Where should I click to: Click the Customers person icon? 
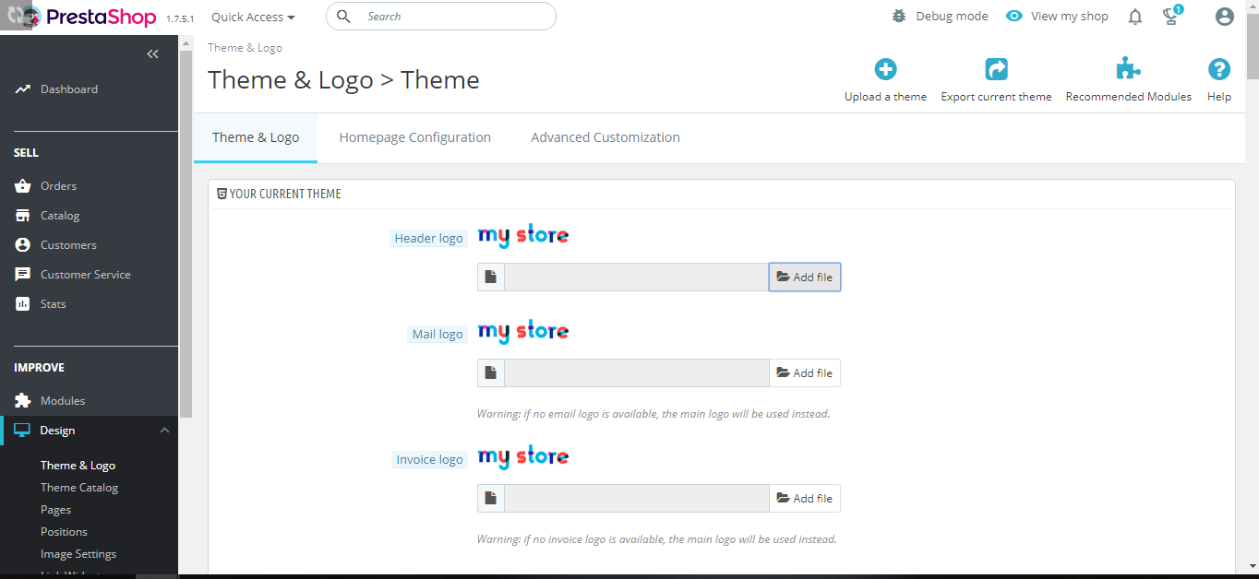pos(23,245)
